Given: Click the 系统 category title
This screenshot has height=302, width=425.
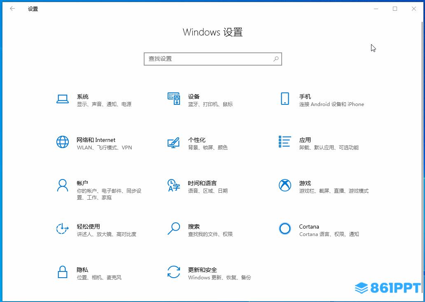Looking at the screenshot, I should [x=83, y=97].
